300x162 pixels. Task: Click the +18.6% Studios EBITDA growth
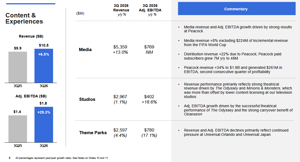pos(149,102)
